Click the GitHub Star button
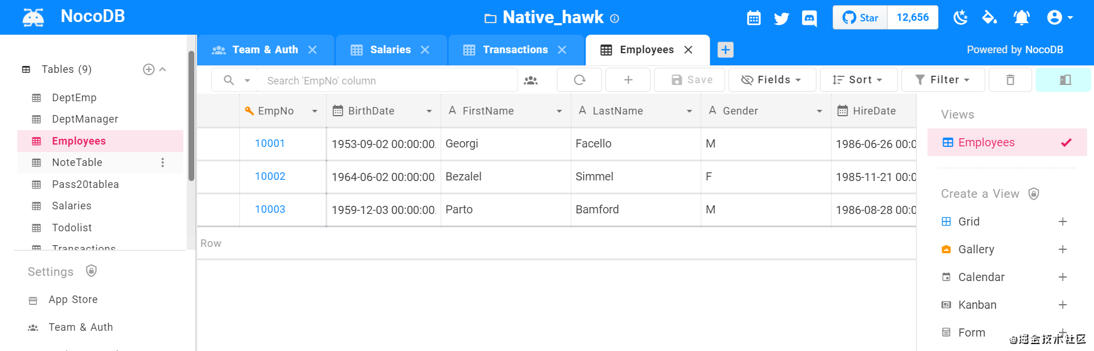1094x351 pixels. (860, 18)
